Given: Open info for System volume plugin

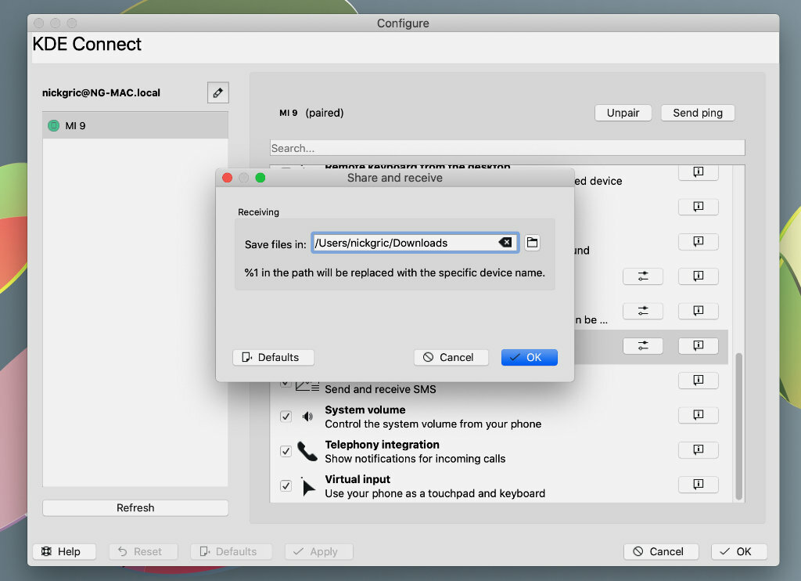Looking at the screenshot, I should tap(699, 415).
